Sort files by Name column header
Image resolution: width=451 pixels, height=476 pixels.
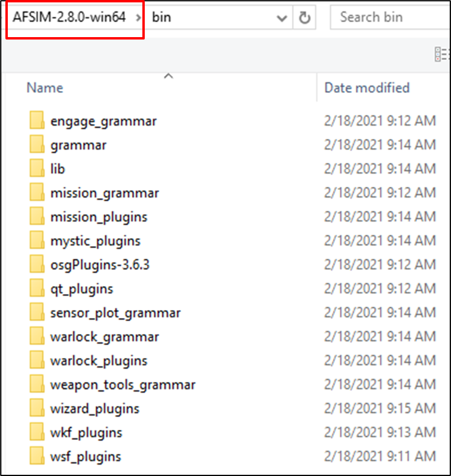(45, 88)
